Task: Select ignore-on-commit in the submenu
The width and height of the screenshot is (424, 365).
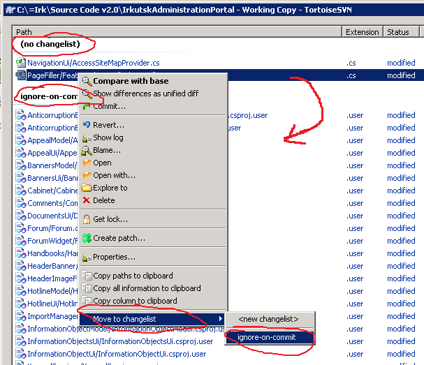Action: [270, 338]
